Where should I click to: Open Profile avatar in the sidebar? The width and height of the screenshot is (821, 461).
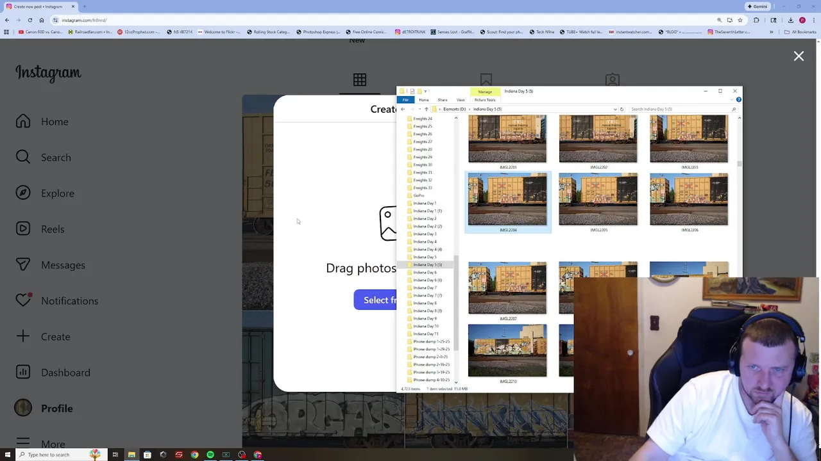coord(23,408)
